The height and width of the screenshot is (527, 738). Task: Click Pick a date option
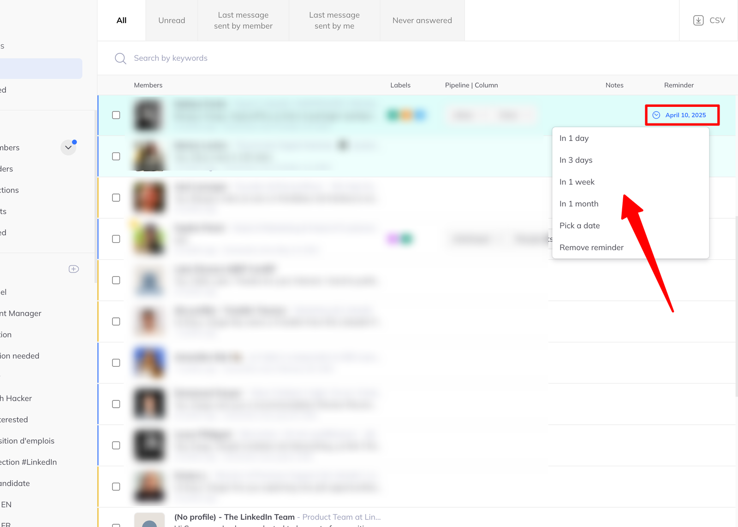click(630, 226)
